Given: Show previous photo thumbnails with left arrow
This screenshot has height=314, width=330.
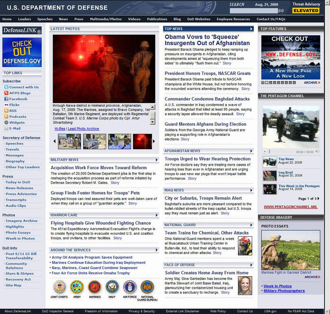Looking at the screenshot, I should click(x=55, y=141).
